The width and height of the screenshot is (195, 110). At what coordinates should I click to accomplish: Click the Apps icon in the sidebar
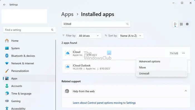coord(7,79)
